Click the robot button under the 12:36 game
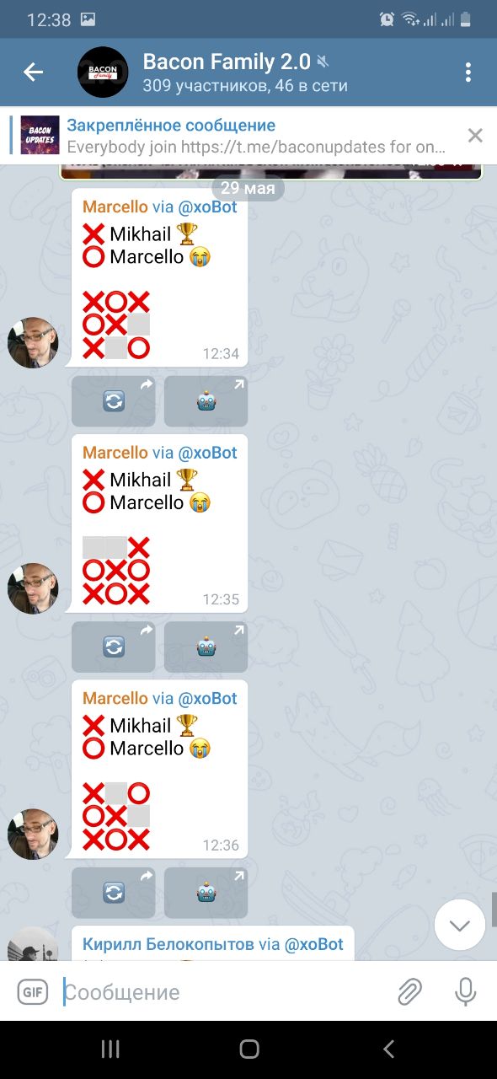This screenshot has width=497, height=1079. pyautogui.click(x=206, y=893)
